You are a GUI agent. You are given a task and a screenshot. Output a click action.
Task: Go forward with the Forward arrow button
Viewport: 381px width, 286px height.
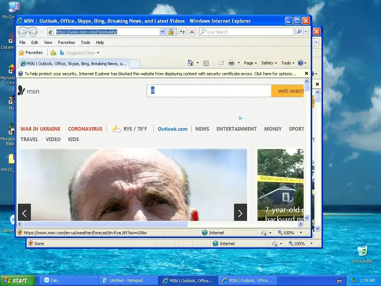click(x=33, y=32)
